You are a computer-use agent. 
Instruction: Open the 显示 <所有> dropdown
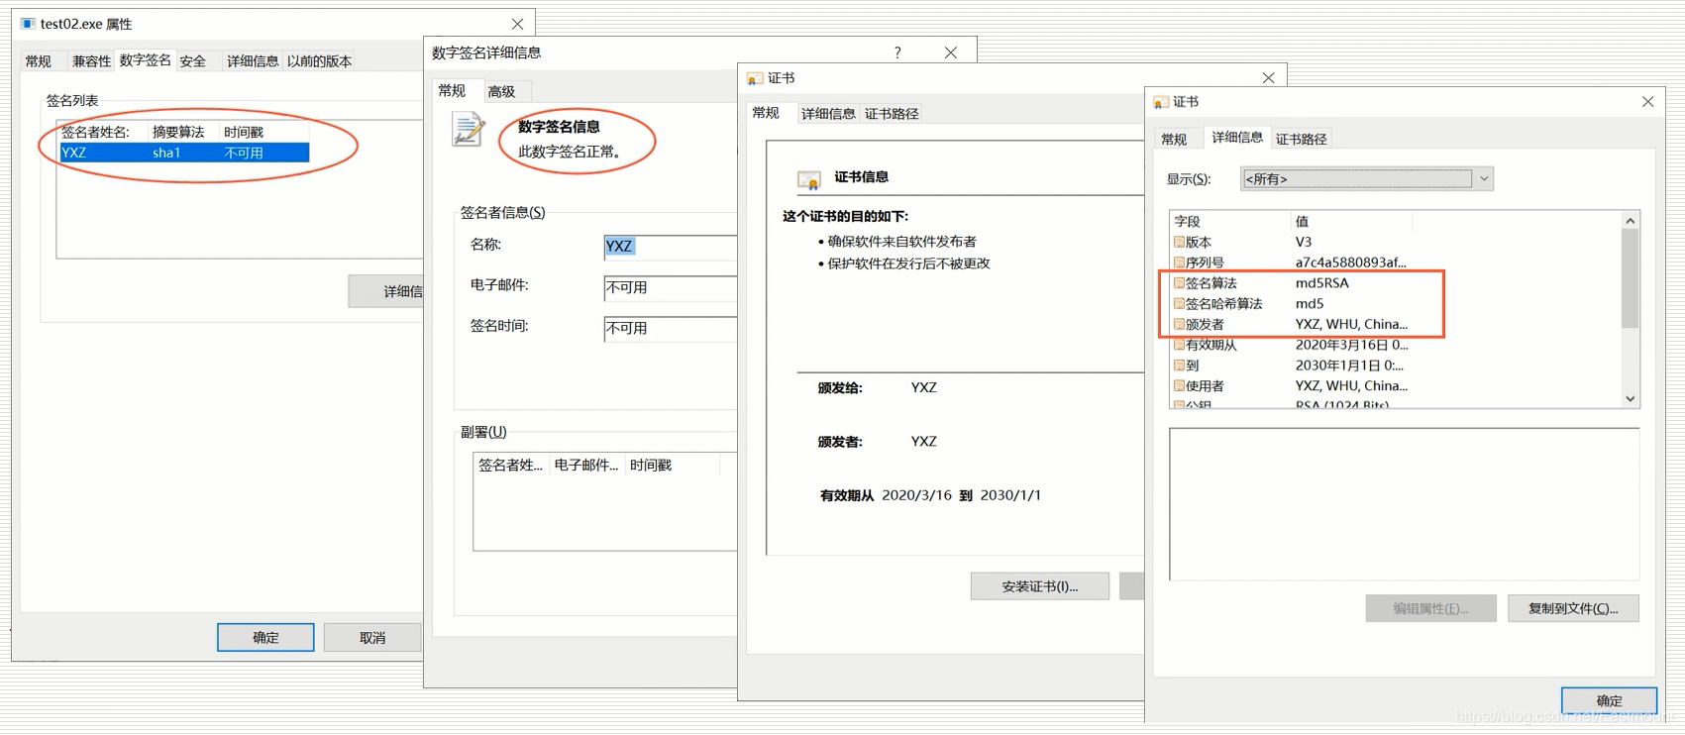point(1367,178)
